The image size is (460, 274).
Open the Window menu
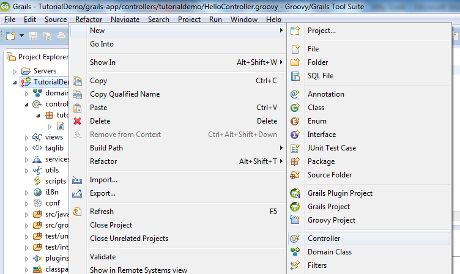click(x=244, y=20)
